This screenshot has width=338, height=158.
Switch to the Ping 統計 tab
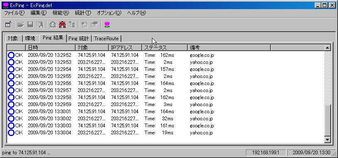pyautogui.click(x=79, y=39)
